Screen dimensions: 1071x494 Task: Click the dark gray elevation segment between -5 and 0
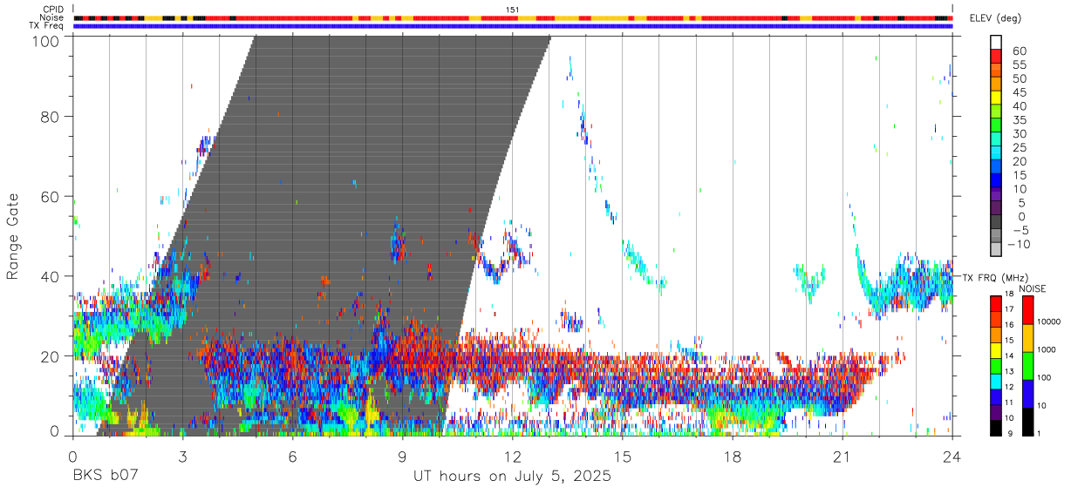point(996,222)
